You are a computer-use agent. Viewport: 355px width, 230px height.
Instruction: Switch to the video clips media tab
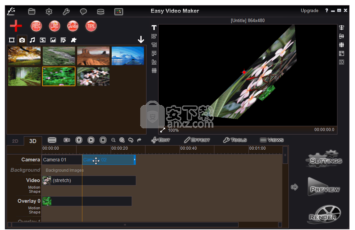pos(12,40)
